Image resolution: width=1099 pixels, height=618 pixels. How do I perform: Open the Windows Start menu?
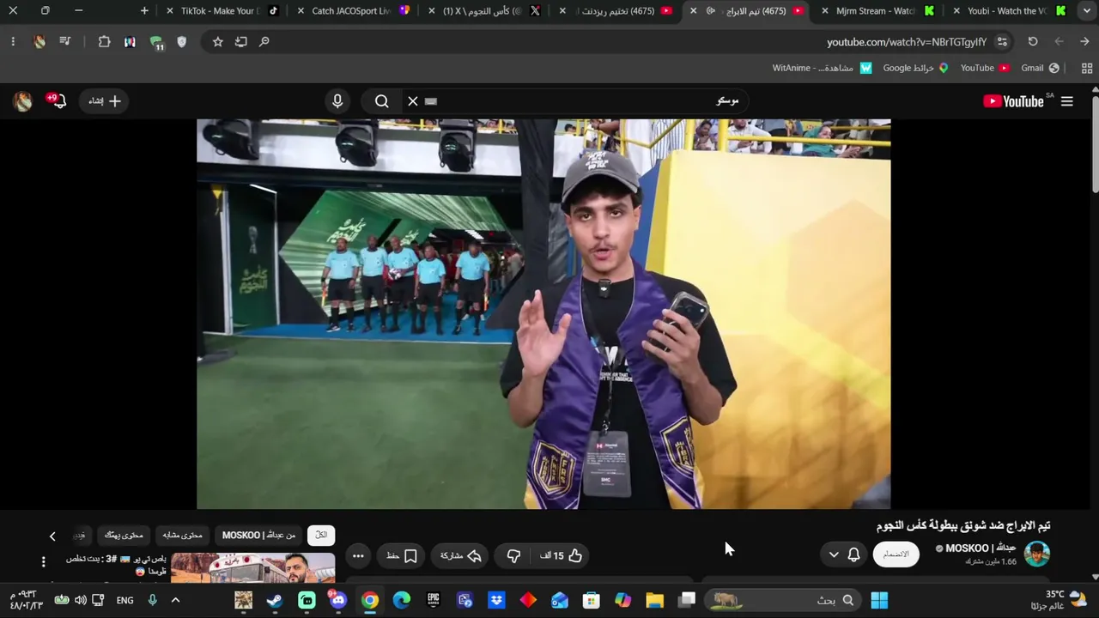tap(879, 600)
